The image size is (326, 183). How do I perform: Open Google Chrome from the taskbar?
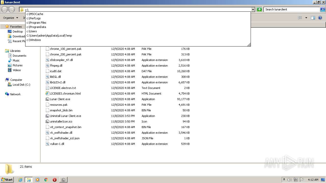(x=46, y=180)
